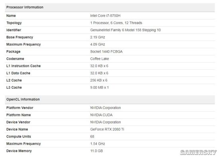Select the GeForce RTX 2080 Ti value
219x157 pixels.
tap(107, 130)
